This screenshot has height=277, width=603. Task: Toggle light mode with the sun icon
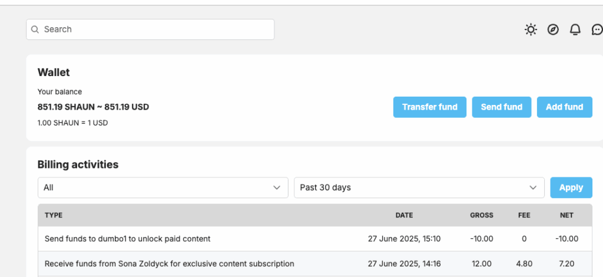pos(531,29)
